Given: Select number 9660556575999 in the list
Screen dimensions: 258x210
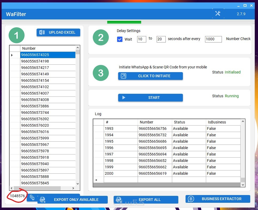Looking at the screenshot, I should tap(48, 138).
